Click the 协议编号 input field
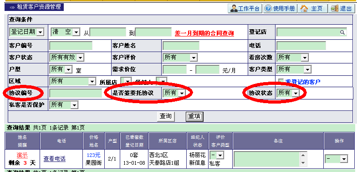This screenshot has height=172, width=357. tap(76, 93)
